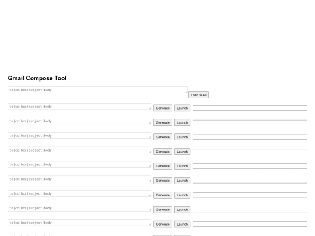Click Launch in the third row
Image resolution: width=315 pixels, height=236 pixels.
(182, 137)
